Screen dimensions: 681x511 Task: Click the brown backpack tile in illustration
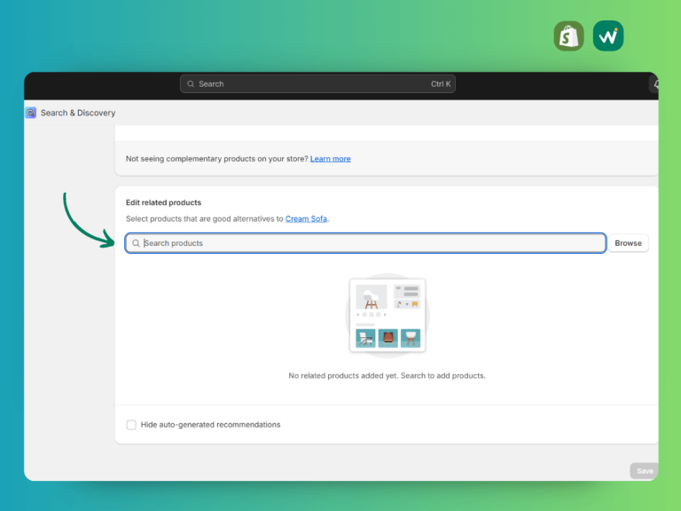(x=387, y=338)
